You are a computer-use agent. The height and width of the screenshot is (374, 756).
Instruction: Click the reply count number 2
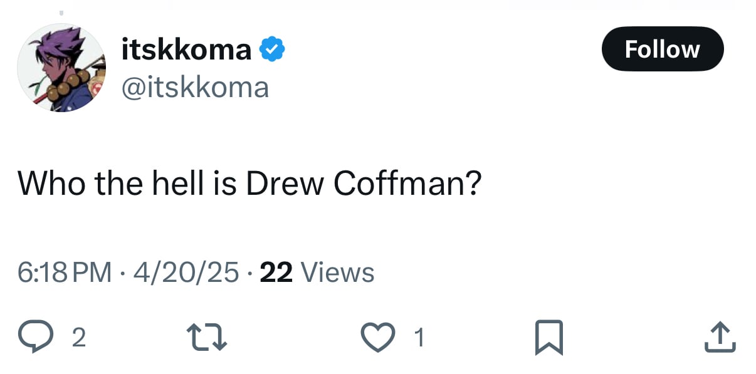coord(78,338)
